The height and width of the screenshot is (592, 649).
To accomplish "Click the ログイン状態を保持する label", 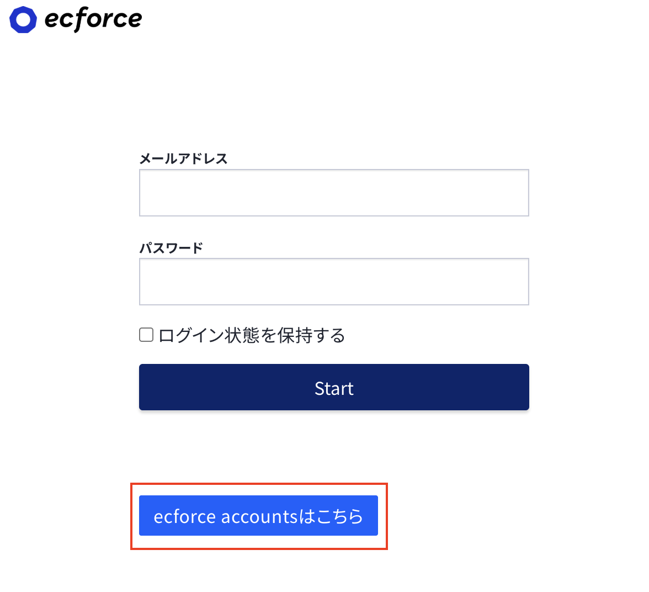I will [251, 335].
